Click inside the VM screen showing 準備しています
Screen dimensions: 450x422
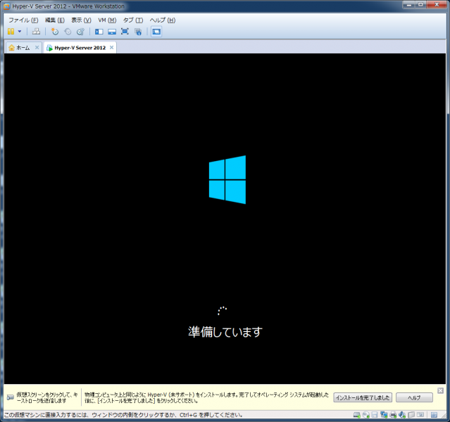coord(225,219)
